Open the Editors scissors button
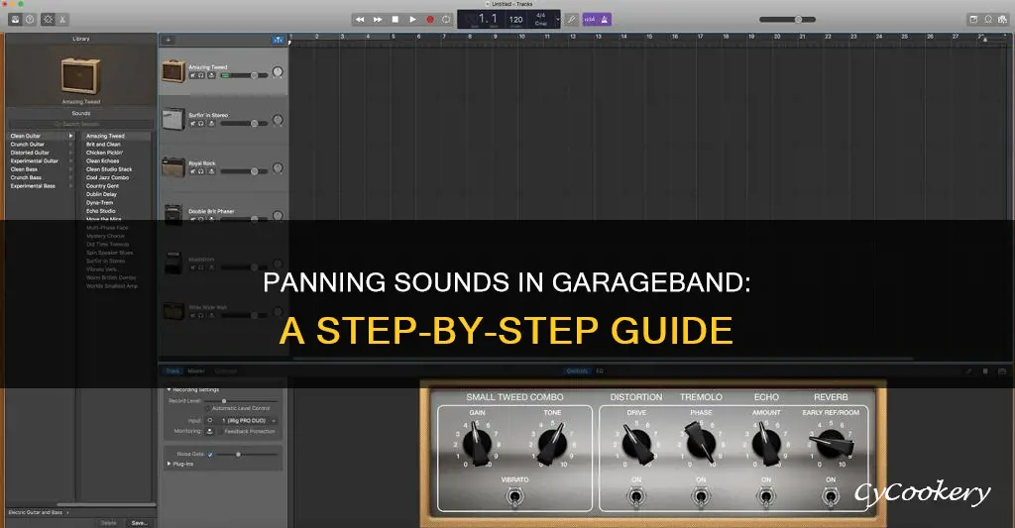Screen dimensions: 1015x528 click(x=62, y=20)
